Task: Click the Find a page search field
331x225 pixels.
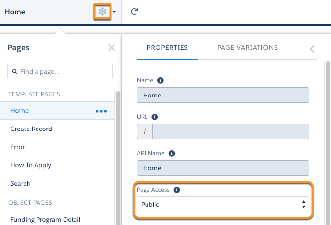Action: (x=60, y=71)
